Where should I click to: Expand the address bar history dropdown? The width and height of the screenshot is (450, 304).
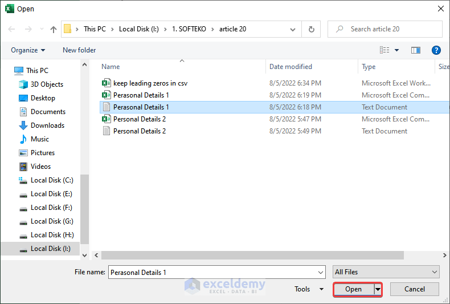[292, 29]
